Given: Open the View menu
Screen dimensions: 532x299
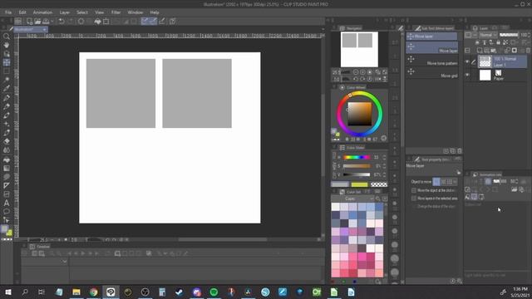Looking at the screenshot, I should coord(100,12).
